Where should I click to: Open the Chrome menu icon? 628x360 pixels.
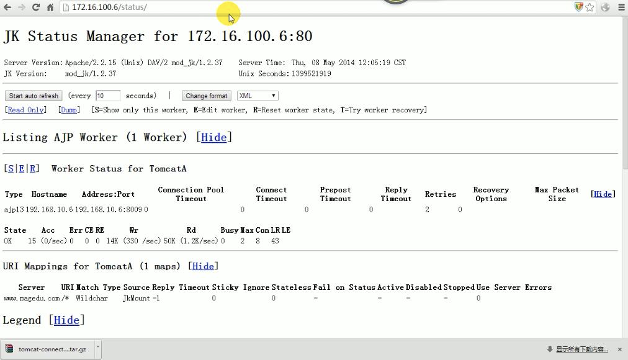[621, 7]
